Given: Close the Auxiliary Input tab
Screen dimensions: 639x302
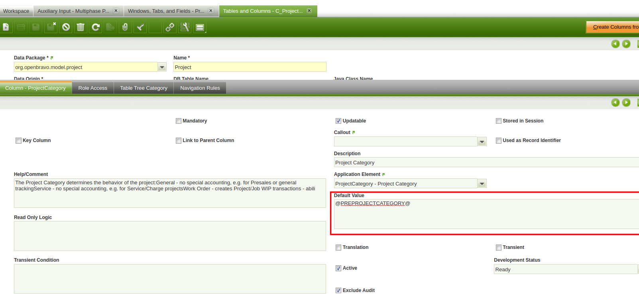Looking at the screenshot, I should coord(116,11).
